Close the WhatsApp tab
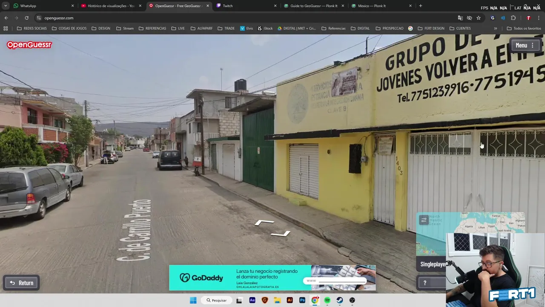Screen dimensions: 545x307 pos(72,6)
